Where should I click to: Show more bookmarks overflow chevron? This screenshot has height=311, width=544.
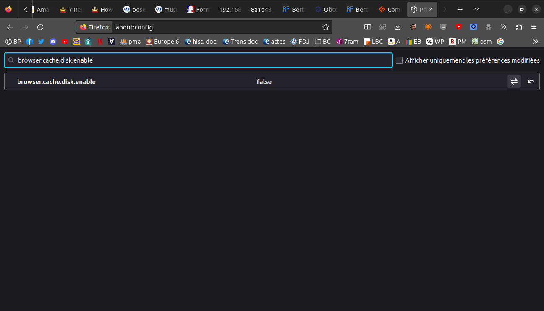[535, 42]
